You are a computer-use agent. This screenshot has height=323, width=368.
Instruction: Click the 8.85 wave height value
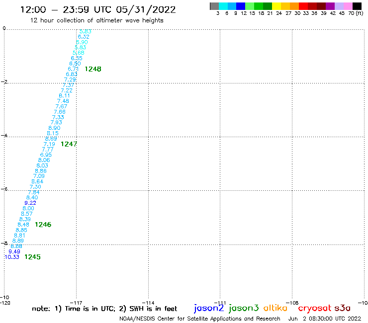21,230
